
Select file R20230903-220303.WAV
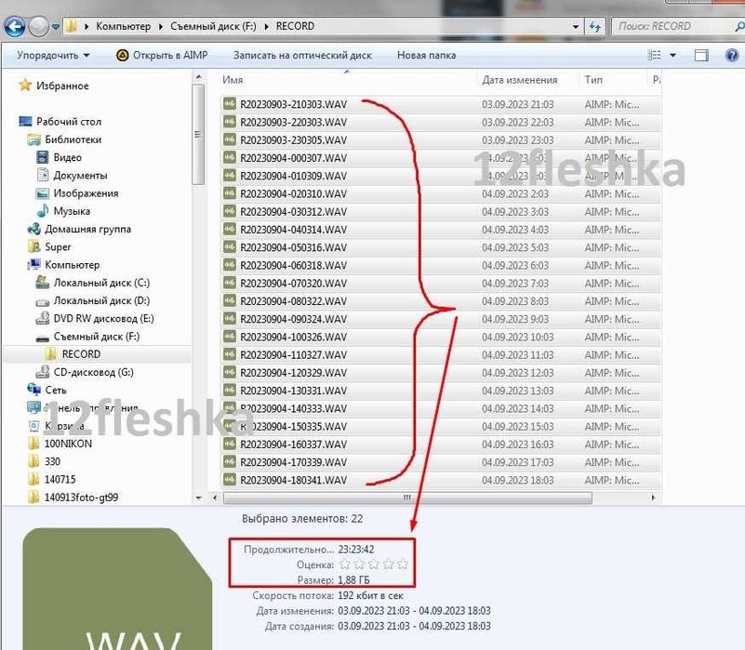294,122
